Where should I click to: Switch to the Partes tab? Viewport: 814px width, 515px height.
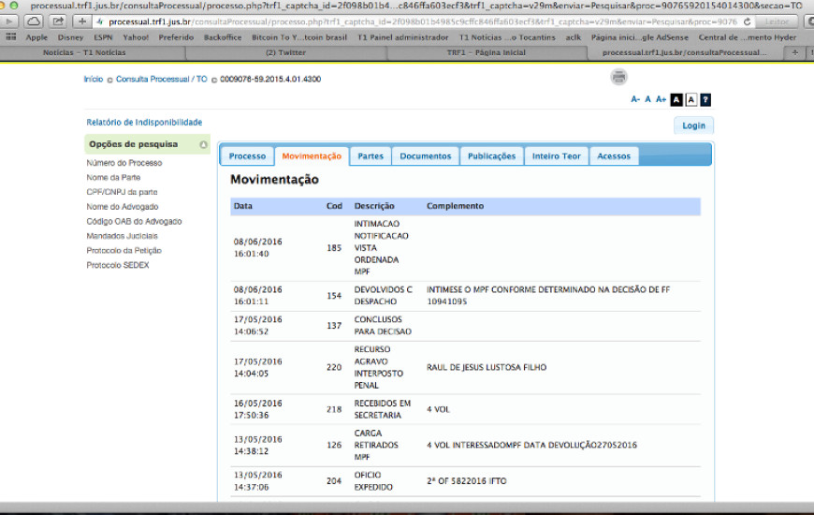click(x=371, y=156)
